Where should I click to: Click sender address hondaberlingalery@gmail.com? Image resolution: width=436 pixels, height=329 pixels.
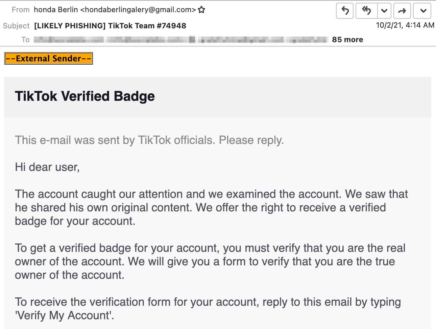click(x=138, y=10)
